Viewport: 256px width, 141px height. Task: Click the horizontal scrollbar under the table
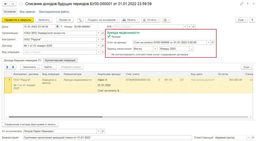coord(55,117)
